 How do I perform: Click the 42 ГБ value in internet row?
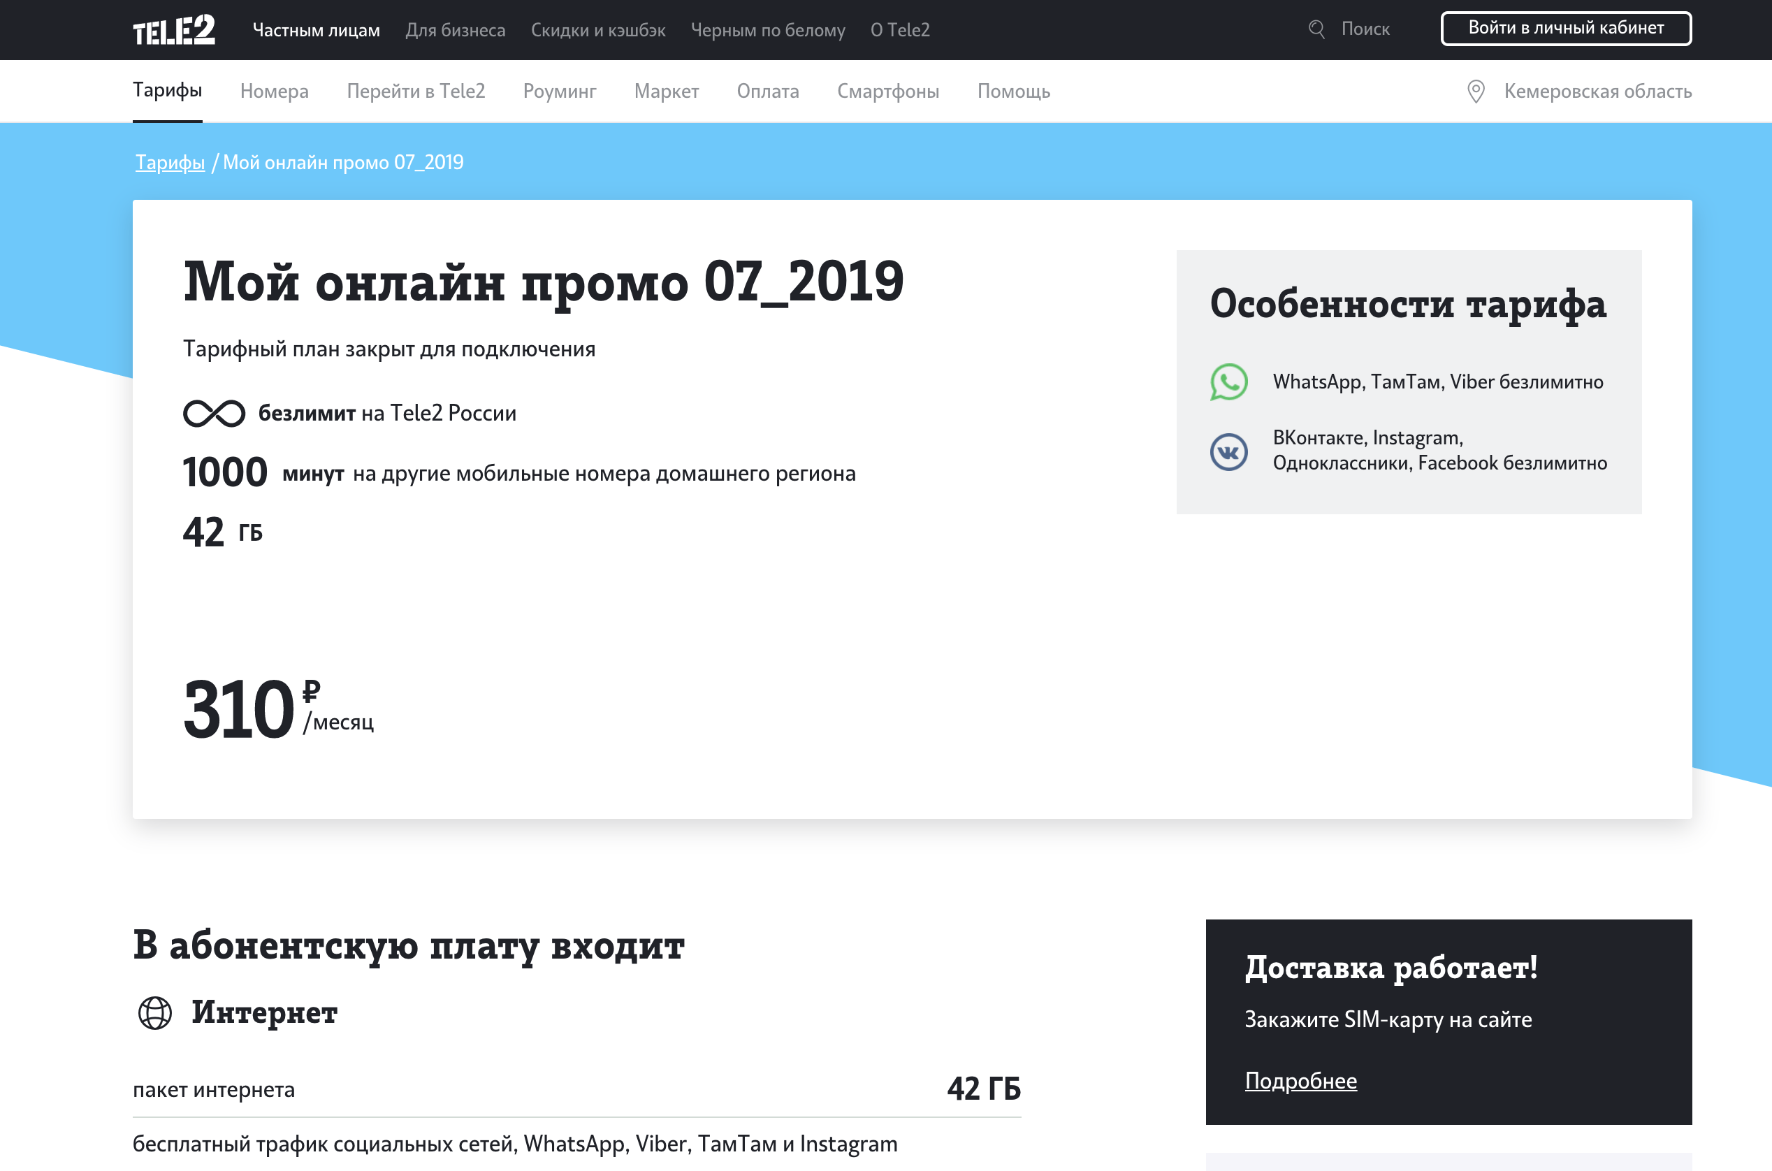[x=983, y=1089]
